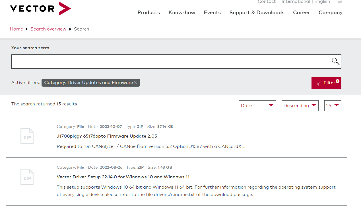Change language via International | English

(306, 2)
